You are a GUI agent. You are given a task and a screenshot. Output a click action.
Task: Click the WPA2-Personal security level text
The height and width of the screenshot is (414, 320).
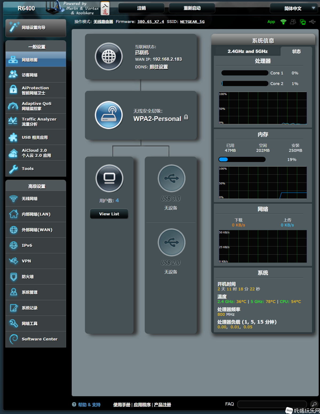click(x=157, y=119)
